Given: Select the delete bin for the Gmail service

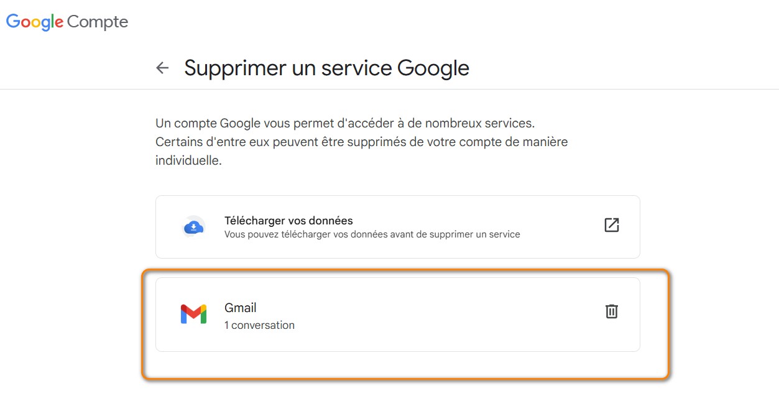Looking at the screenshot, I should [x=611, y=311].
